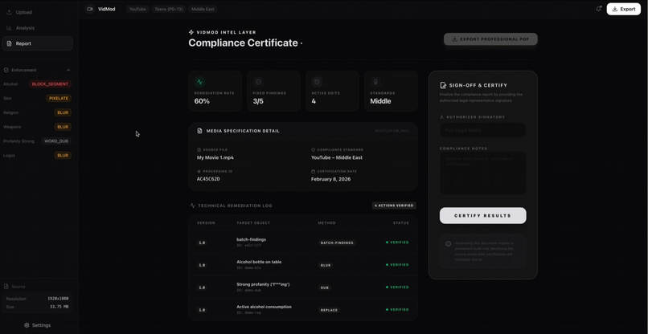Click the Media Specification Detail document icon
The height and width of the screenshot is (334, 648).
tap(199, 131)
